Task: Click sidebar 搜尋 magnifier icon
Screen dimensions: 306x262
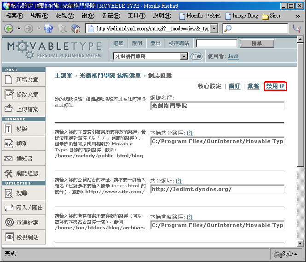Action: 9,193
